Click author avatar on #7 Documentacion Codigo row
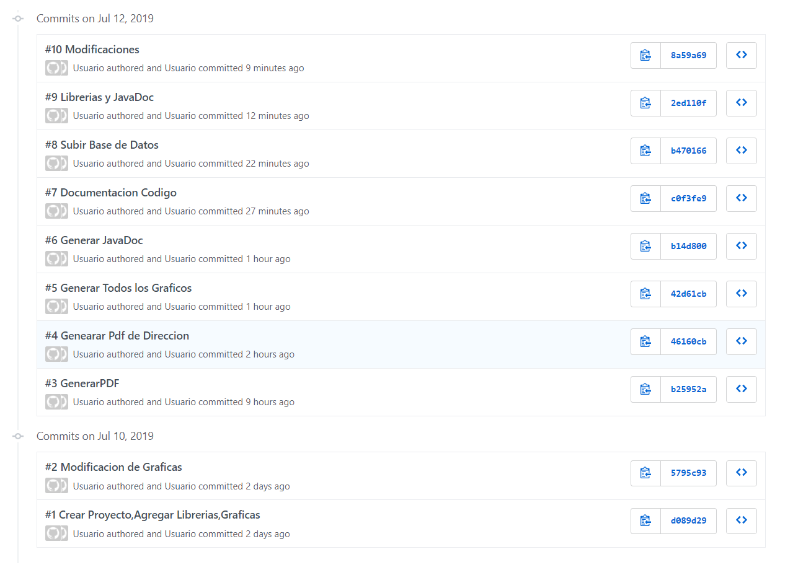This screenshot has width=811, height=570. click(x=53, y=211)
